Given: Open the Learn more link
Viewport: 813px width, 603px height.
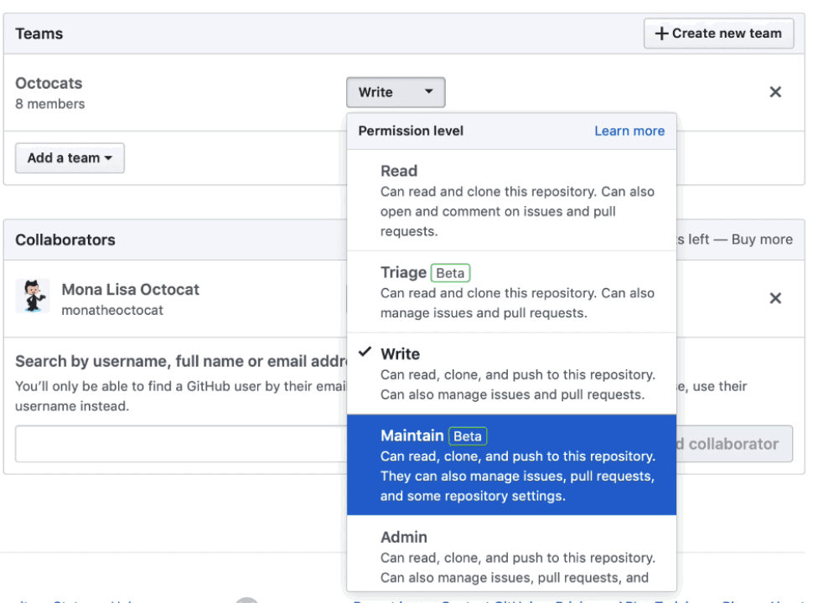Looking at the screenshot, I should coord(629,131).
